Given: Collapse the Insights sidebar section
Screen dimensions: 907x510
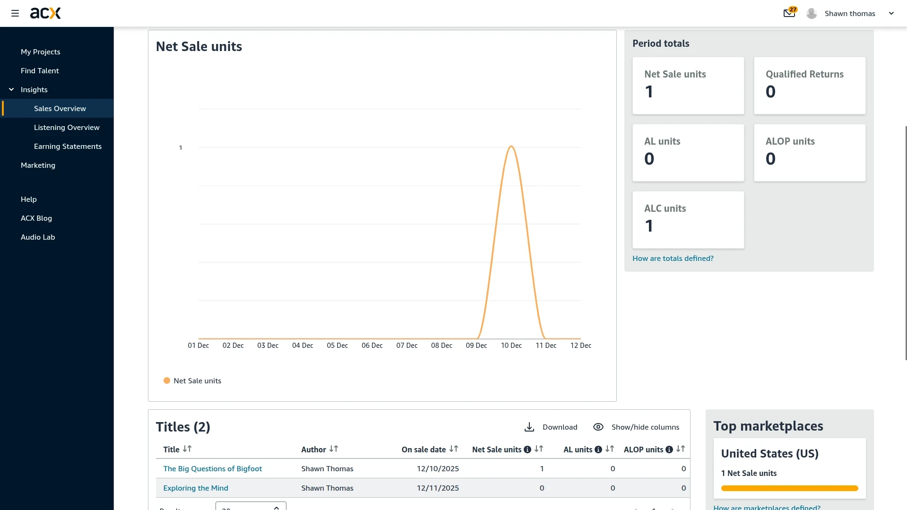Looking at the screenshot, I should 11,89.
